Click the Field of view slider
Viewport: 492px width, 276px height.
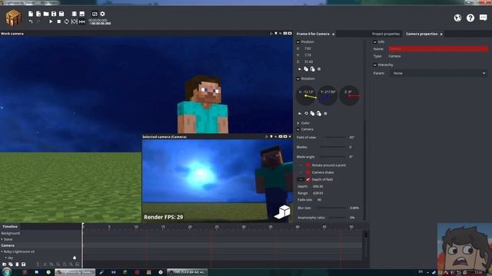(x=334, y=137)
